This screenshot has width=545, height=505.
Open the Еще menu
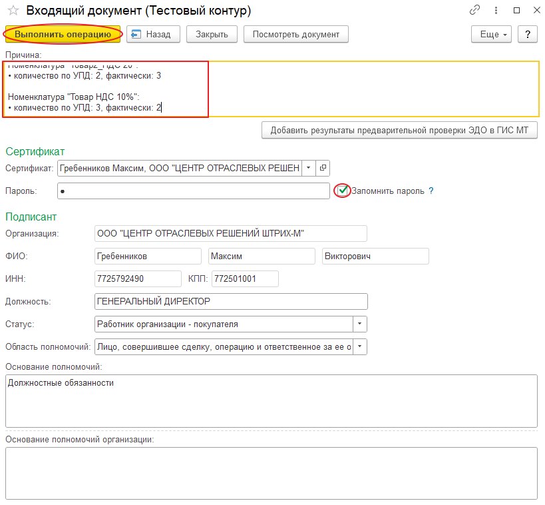492,34
